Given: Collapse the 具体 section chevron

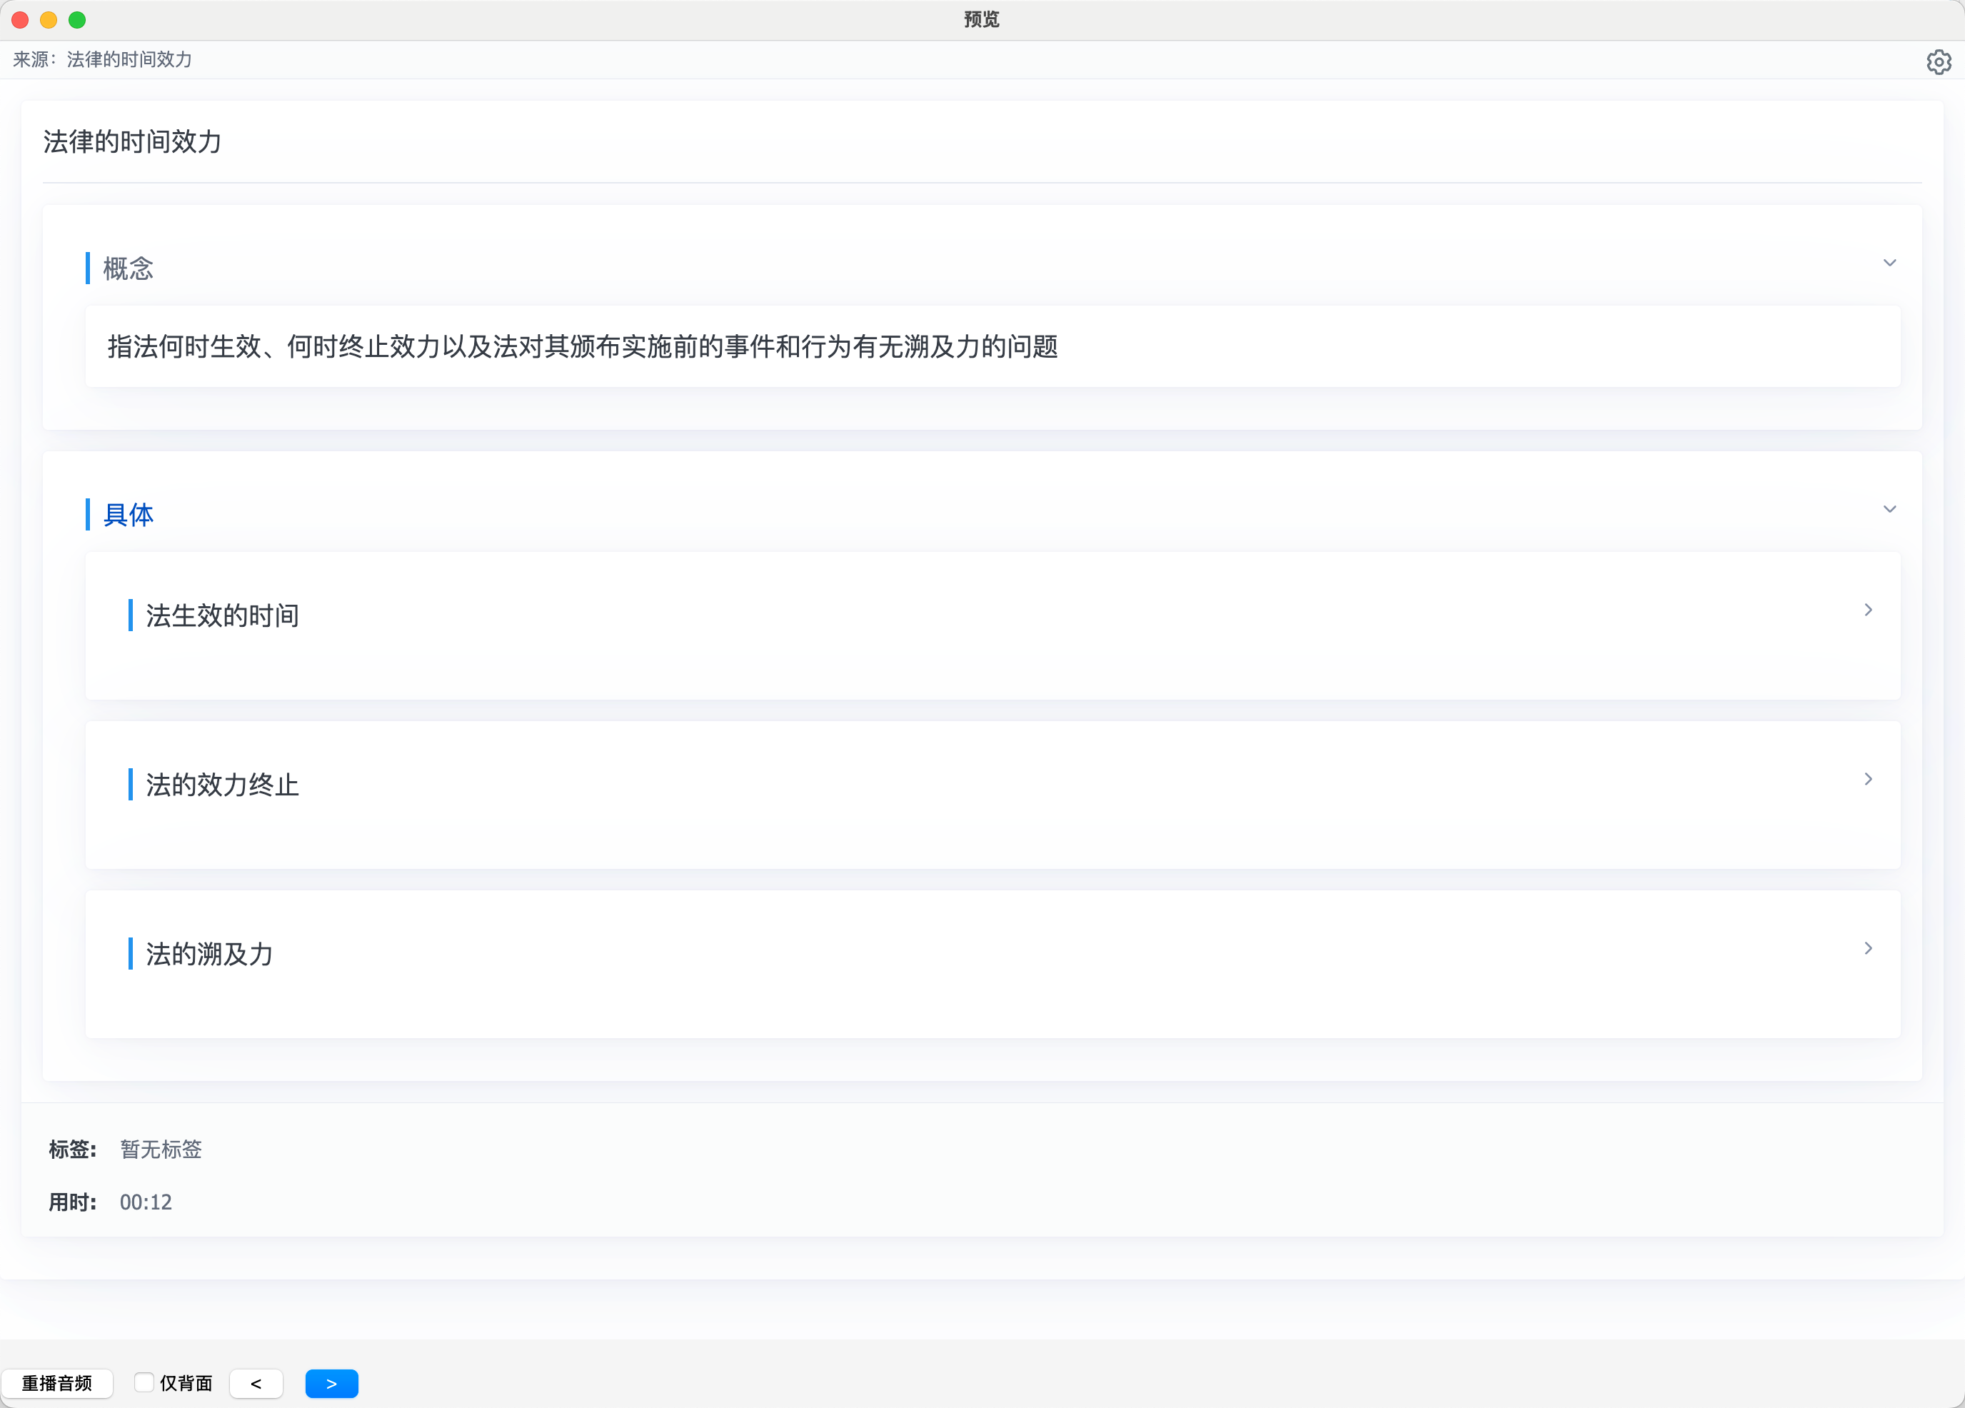Looking at the screenshot, I should (x=1889, y=508).
